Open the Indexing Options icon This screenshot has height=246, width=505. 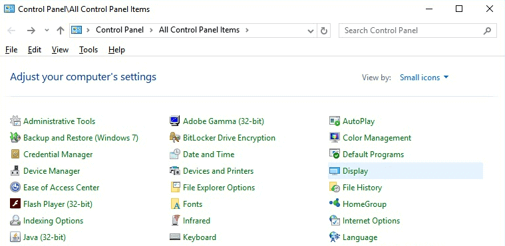(x=15, y=221)
